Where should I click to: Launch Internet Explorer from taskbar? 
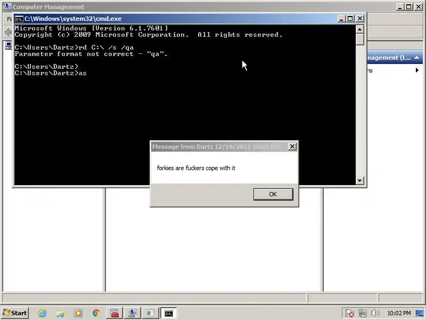(x=42, y=313)
